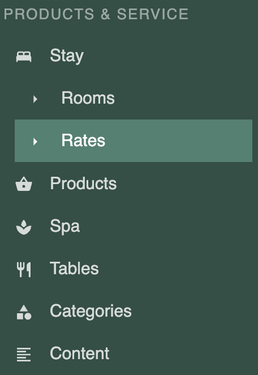
Task: Navigate to the Tables label
Action: pyautogui.click(x=74, y=269)
